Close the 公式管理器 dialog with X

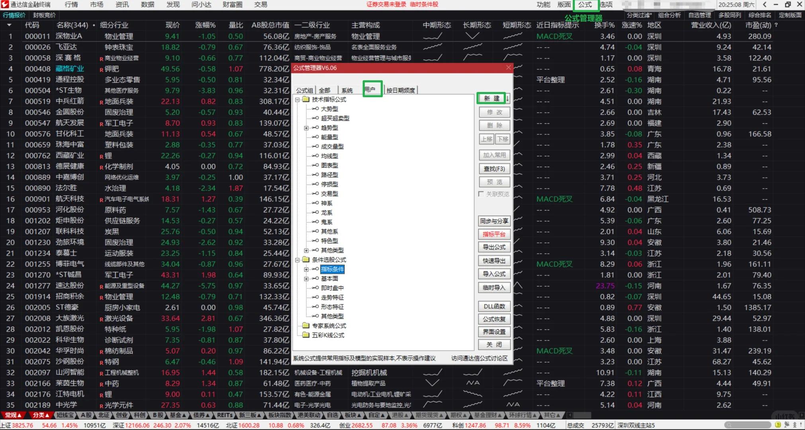pos(508,68)
